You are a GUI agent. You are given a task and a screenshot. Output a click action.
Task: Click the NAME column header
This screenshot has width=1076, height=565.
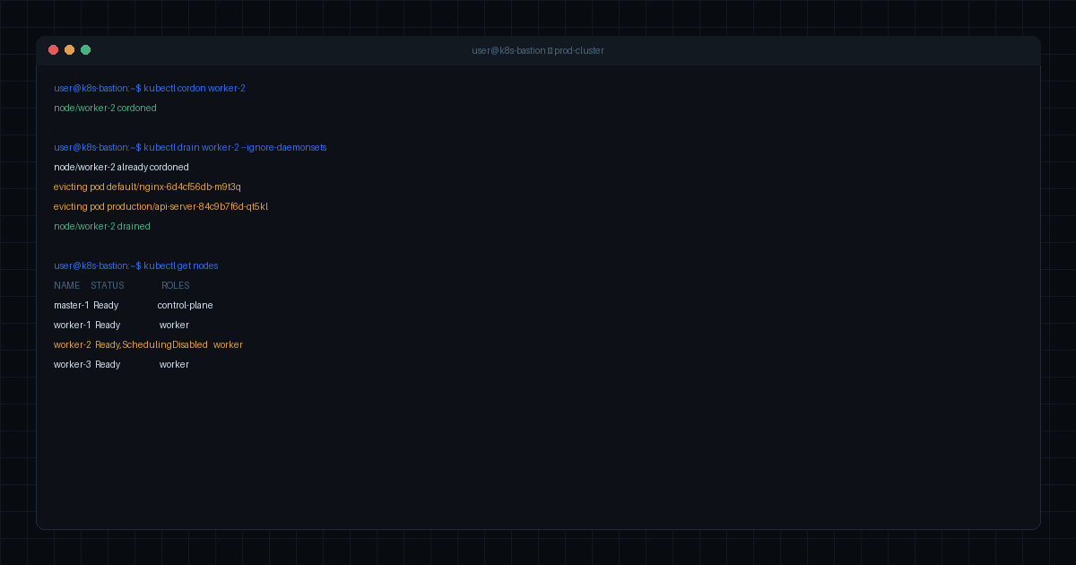[67, 285]
